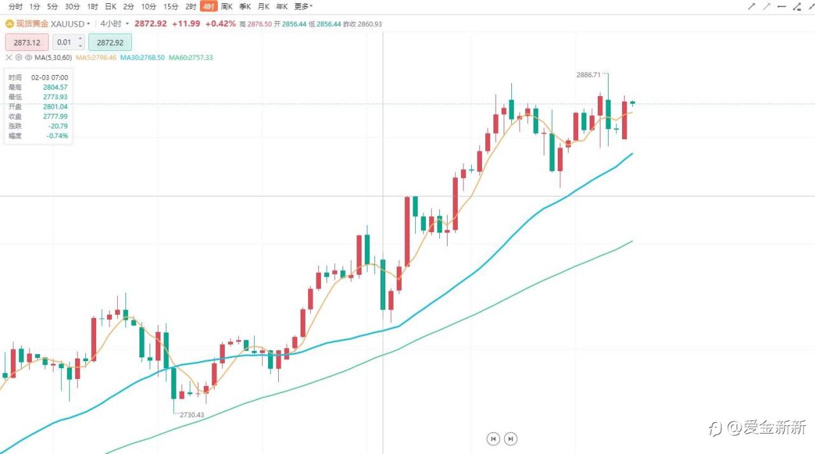Select the 周K timeframe tab

click(227, 6)
